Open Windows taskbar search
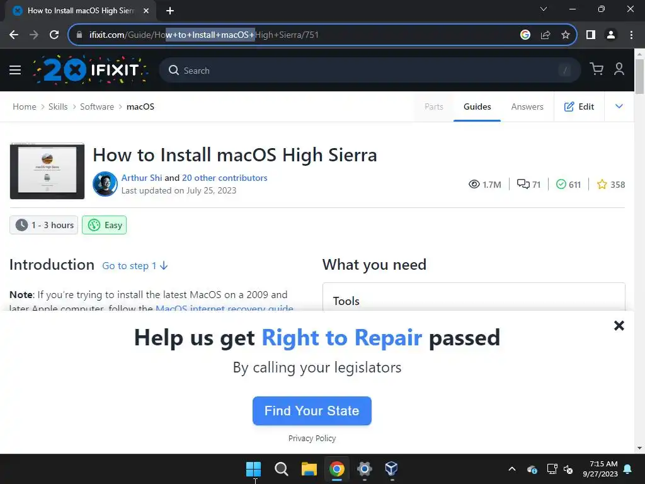Viewport: 645px width, 484px height. pos(282,469)
